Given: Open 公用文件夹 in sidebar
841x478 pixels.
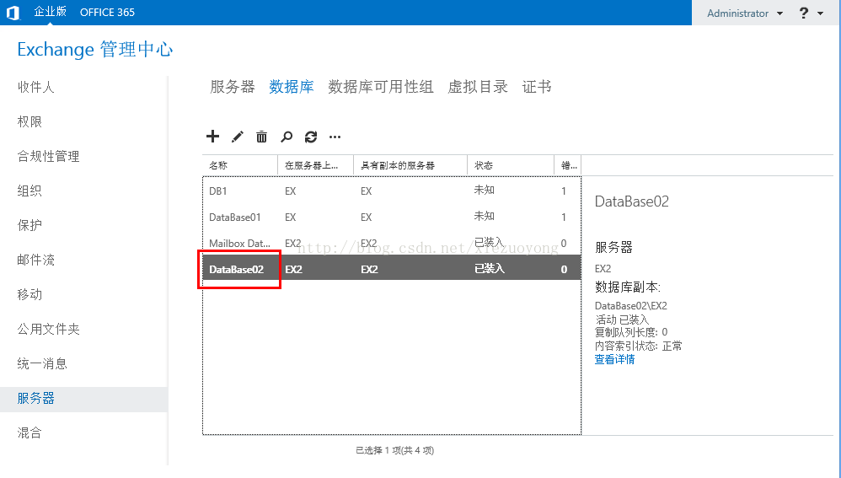Looking at the screenshot, I should click(48, 329).
